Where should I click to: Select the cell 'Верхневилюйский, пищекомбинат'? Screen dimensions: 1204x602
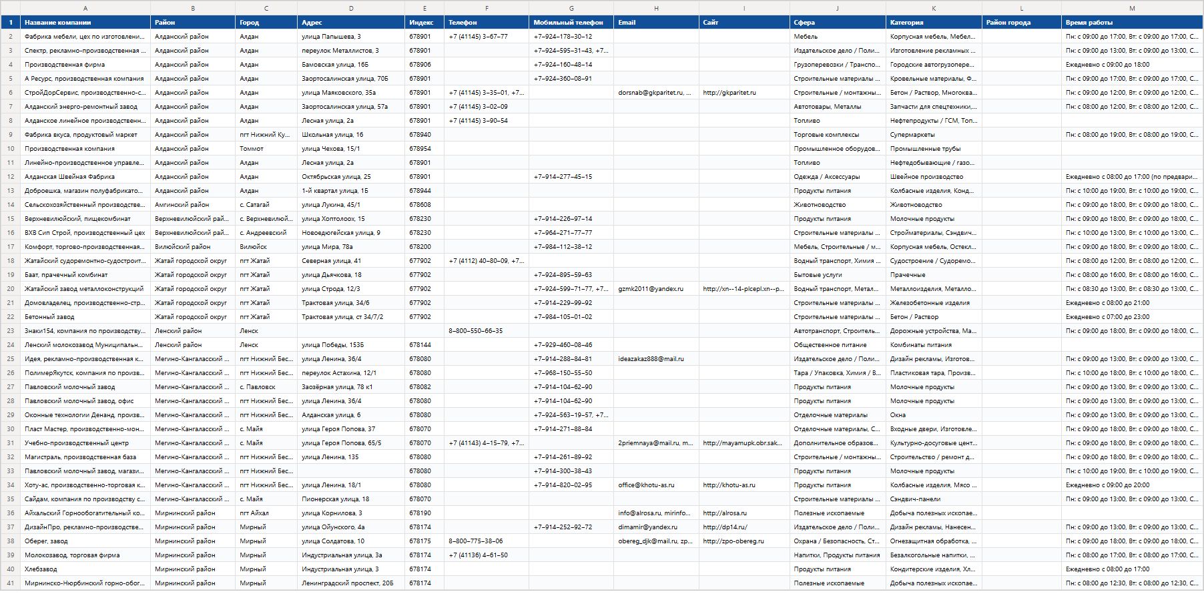point(85,219)
